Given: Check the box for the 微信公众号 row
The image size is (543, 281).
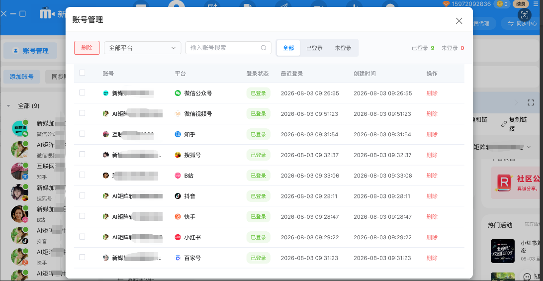Looking at the screenshot, I should (82, 93).
